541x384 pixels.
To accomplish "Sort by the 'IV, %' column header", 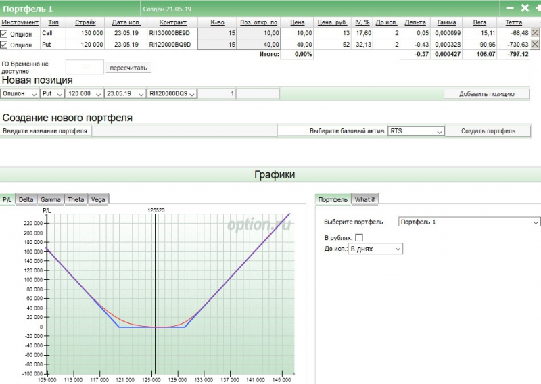I will [362, 22].
